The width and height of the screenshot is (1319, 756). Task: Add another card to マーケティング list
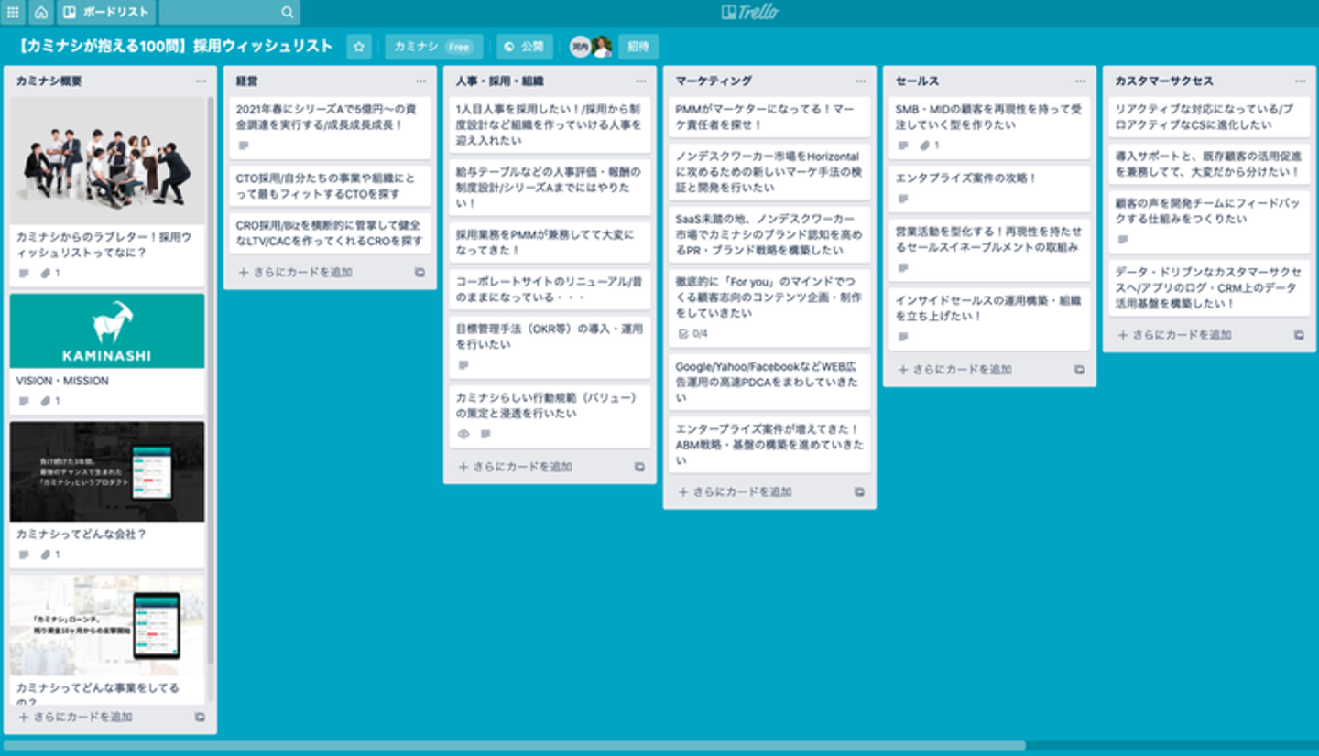click(736, 491)
